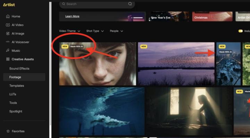
Task: Expand the People filter dropdown
Action: (116, 31)
